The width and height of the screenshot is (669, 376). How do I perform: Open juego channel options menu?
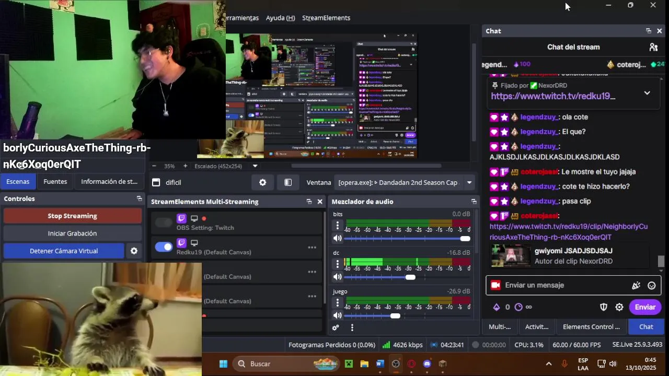coord(338,303)
